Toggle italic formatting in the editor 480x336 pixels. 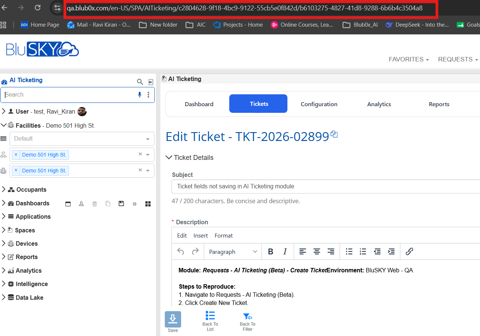[285, 252]
